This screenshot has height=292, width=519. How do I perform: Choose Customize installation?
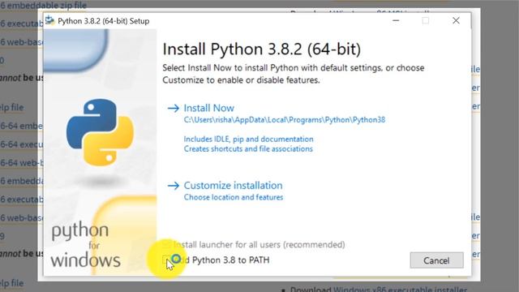233,186
